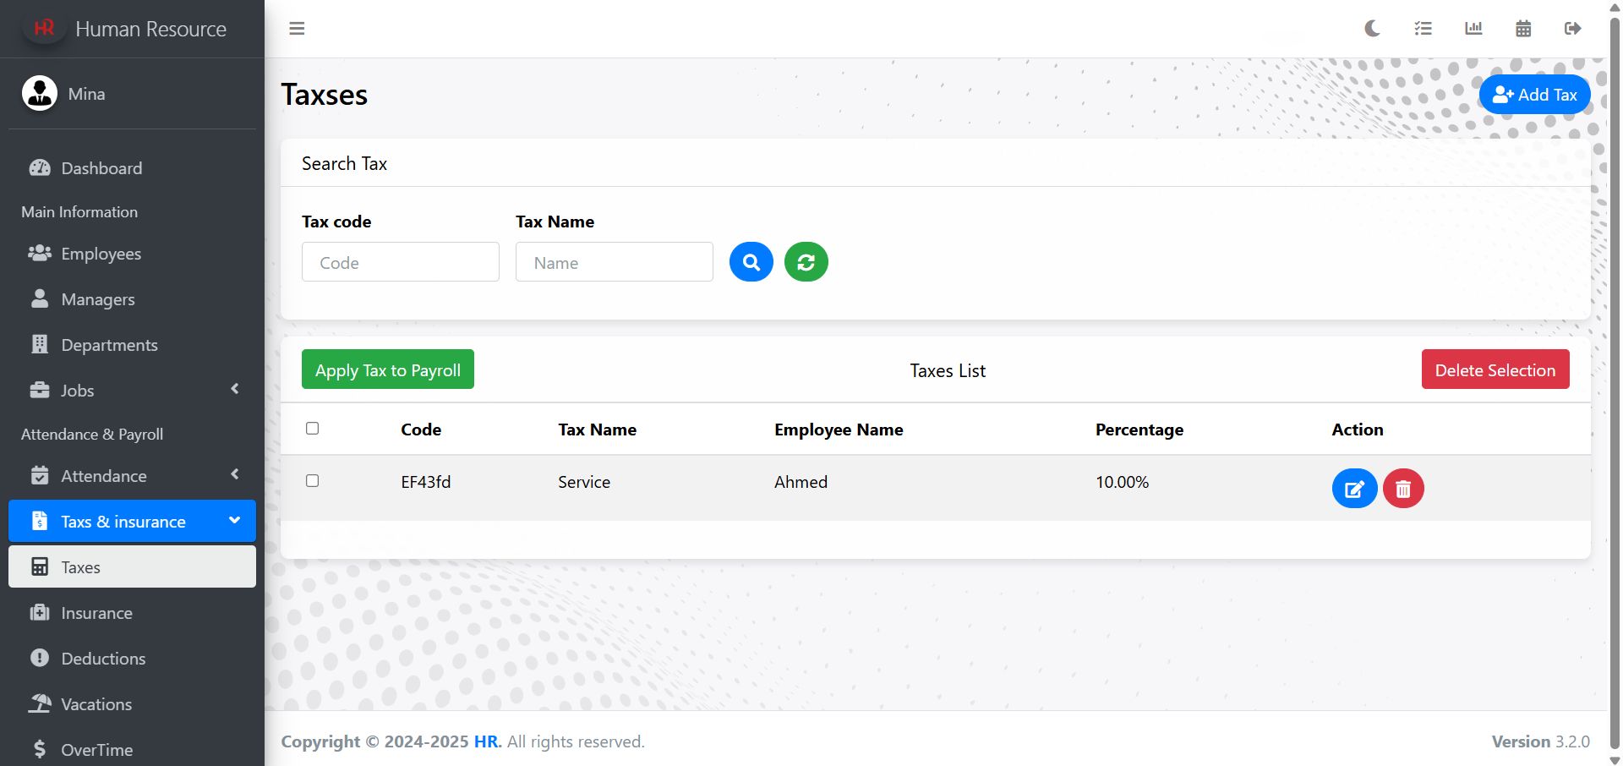Check the select-all checkbox in table header
Screen dimensions: 1623x766
coord(312,429)
